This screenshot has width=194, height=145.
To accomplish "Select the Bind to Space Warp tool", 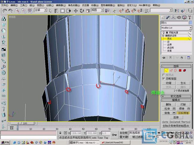I will click(x=30, y=11).
